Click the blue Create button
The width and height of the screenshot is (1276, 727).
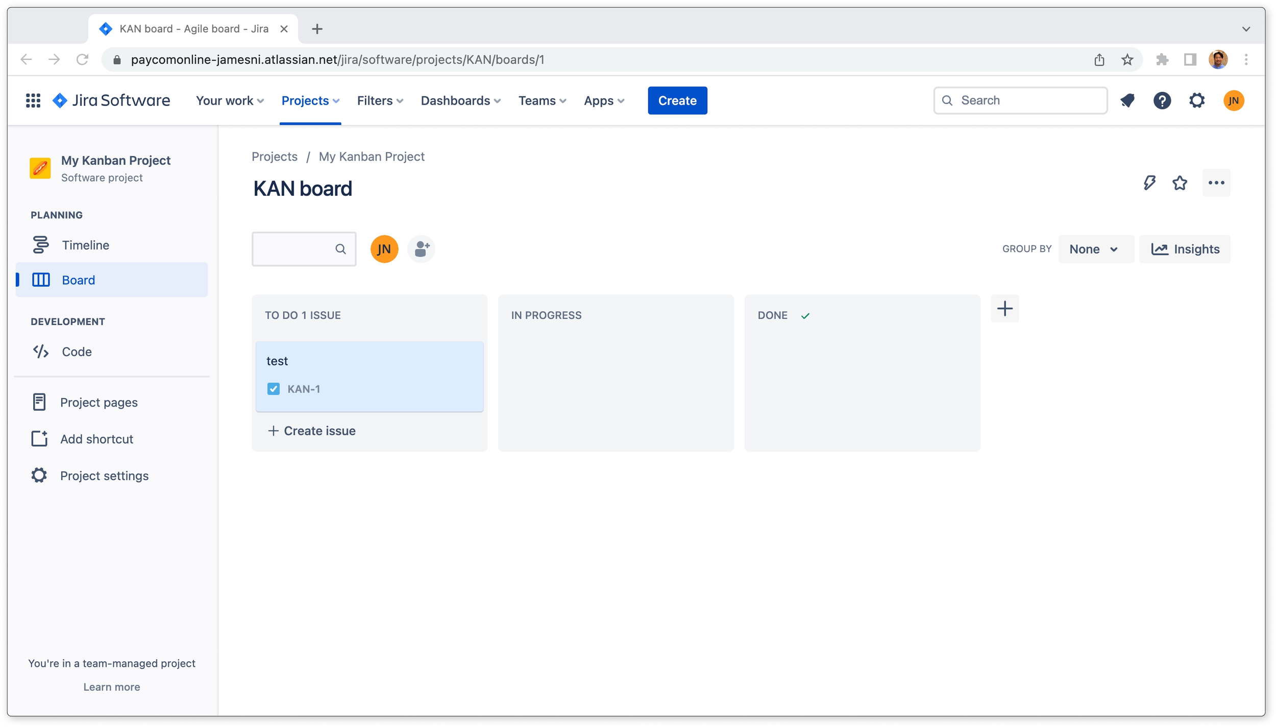click(x=677, y=101)
